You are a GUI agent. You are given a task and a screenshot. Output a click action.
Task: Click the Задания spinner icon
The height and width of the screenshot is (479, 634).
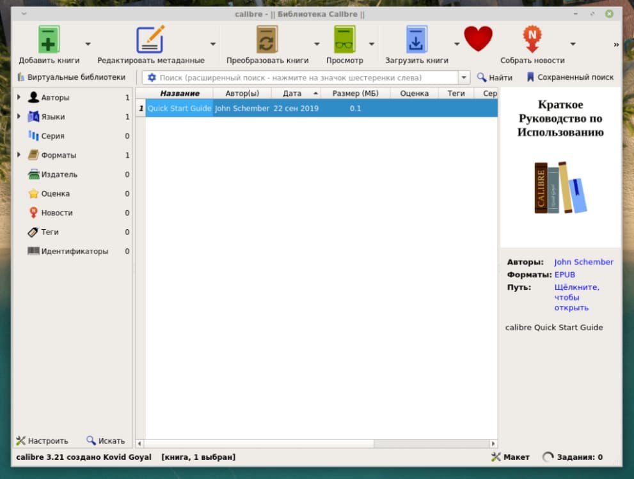(x=548, y=457)
